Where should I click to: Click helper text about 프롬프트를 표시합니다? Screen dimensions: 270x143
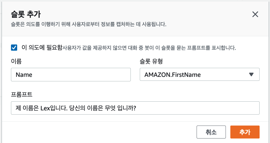[149, 48]
